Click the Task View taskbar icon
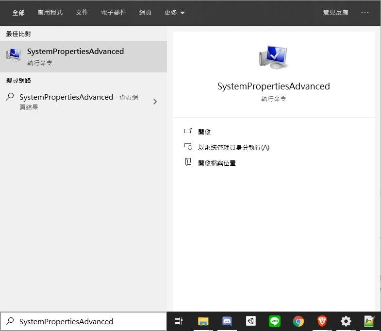This screenshot has height=331, width=381. [179, 321]
